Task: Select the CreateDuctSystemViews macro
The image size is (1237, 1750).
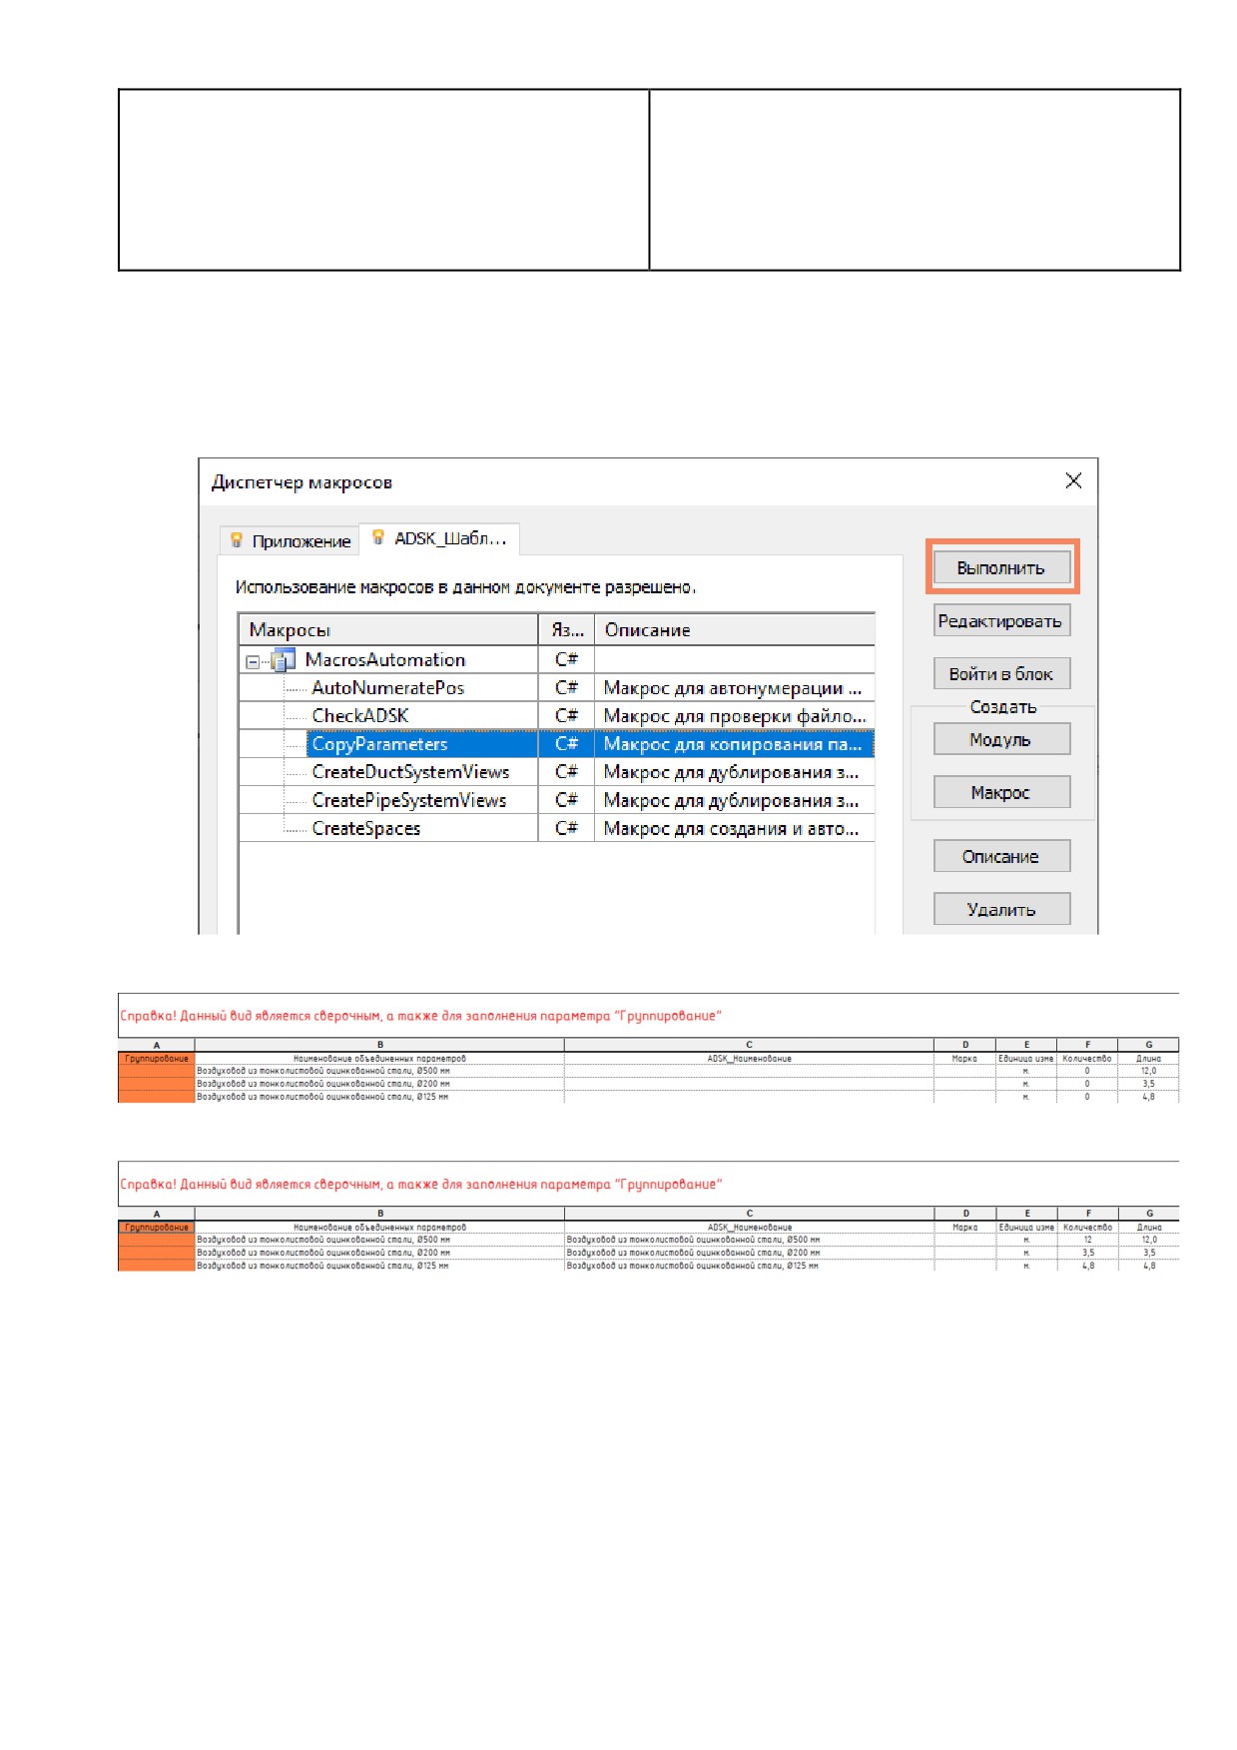Action: (x=410, y=771)
